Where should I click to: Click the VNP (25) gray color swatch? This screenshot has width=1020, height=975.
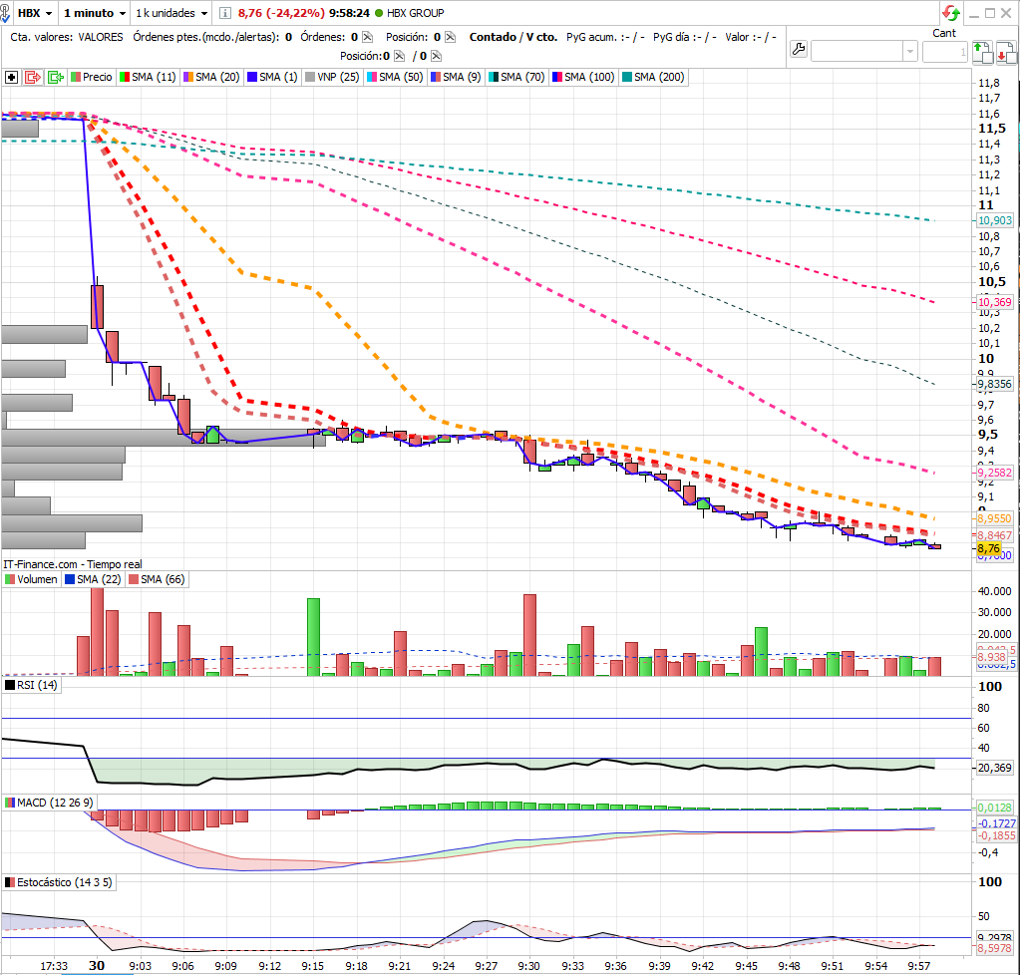[310, 77]
